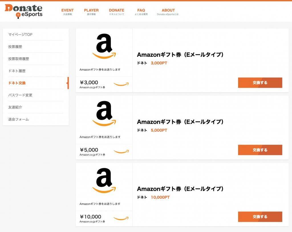The width and height of the screenshot is (292, 232).
Task: Go to the DONATE page
Action: pos(117,11)
